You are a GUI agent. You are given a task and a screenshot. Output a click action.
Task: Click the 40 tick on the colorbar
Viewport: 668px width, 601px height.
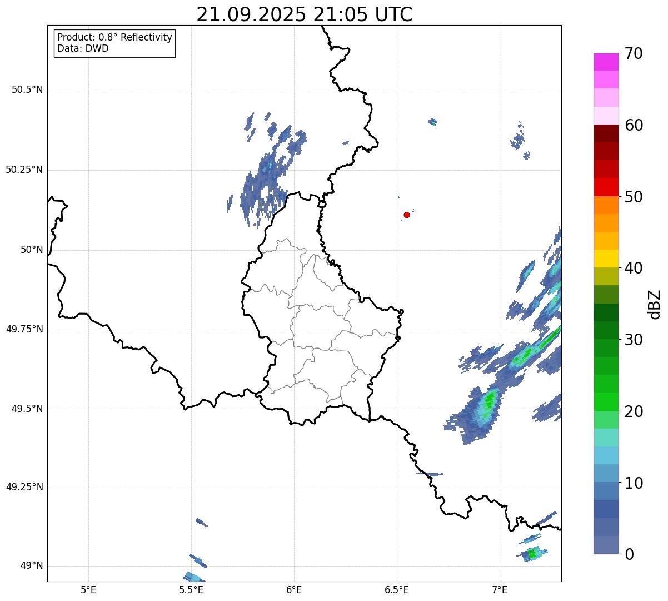tap(634, 268)
